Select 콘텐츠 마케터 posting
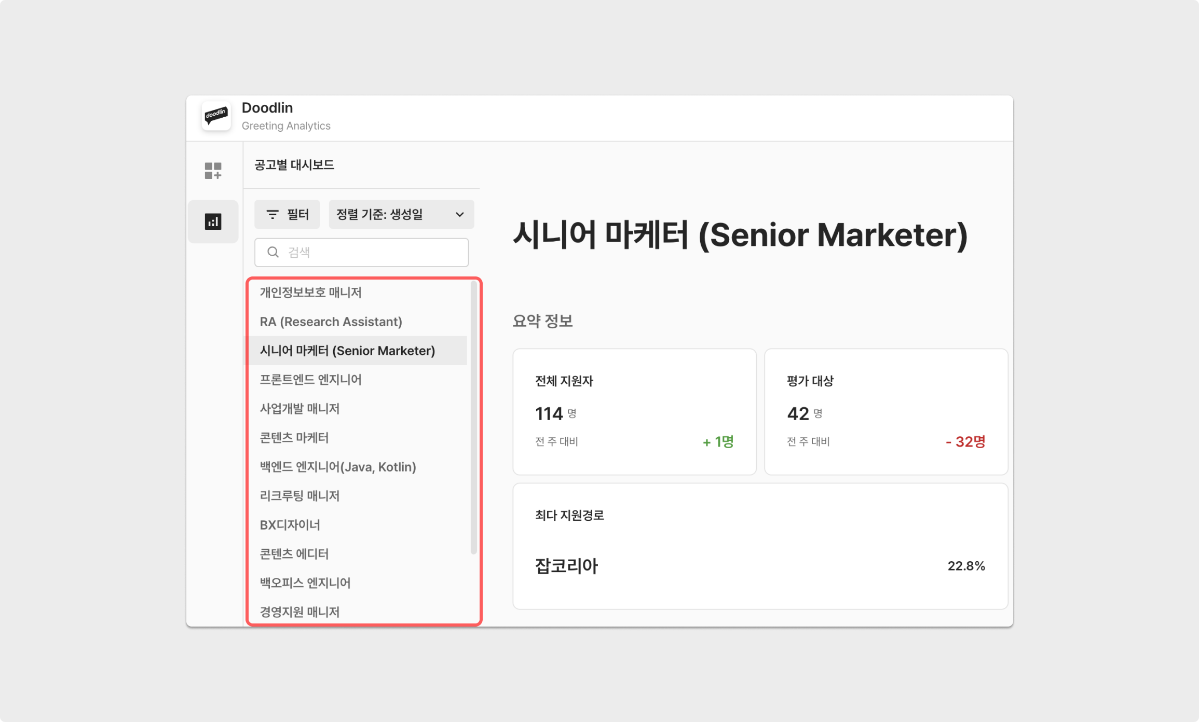This screenshot has height=722, width=1199. pos(294,438)
